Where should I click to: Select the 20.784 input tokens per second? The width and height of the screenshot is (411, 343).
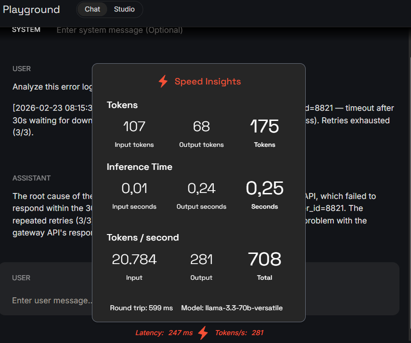(x=134, y=259)
